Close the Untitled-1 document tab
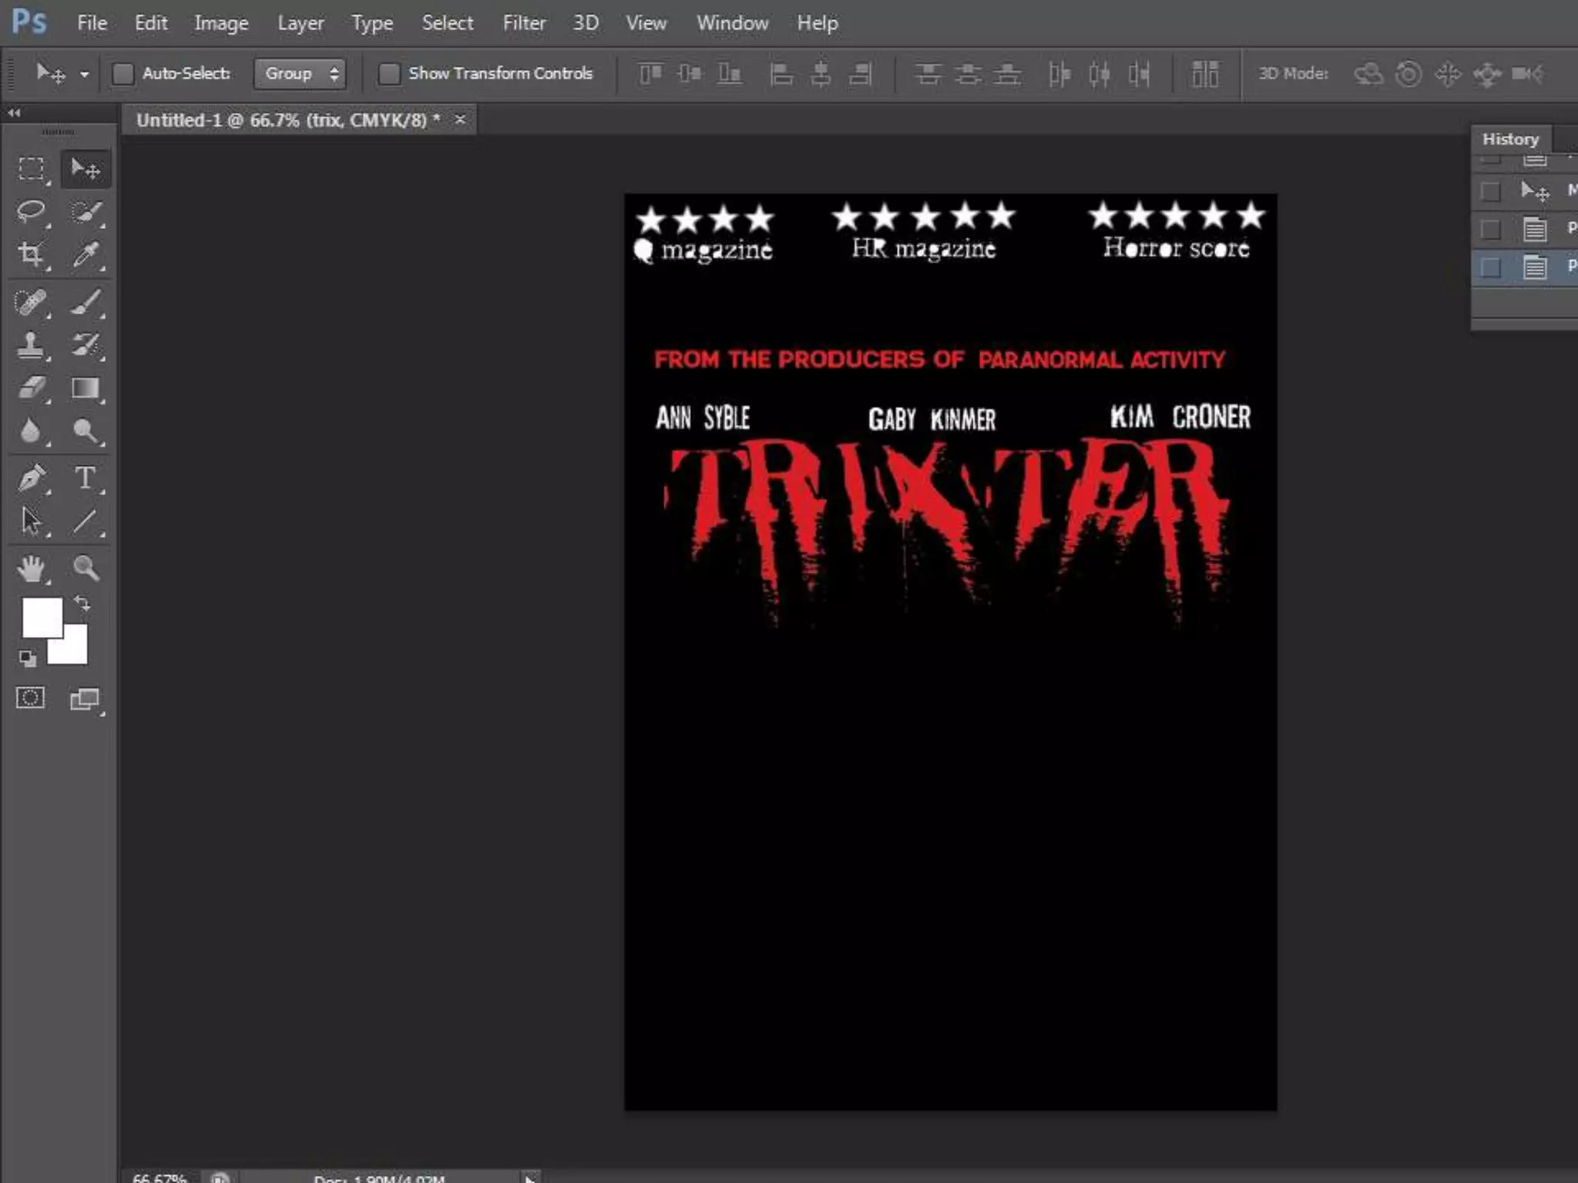Viewport: 1578px width, 1183px height. click(460, 119)
